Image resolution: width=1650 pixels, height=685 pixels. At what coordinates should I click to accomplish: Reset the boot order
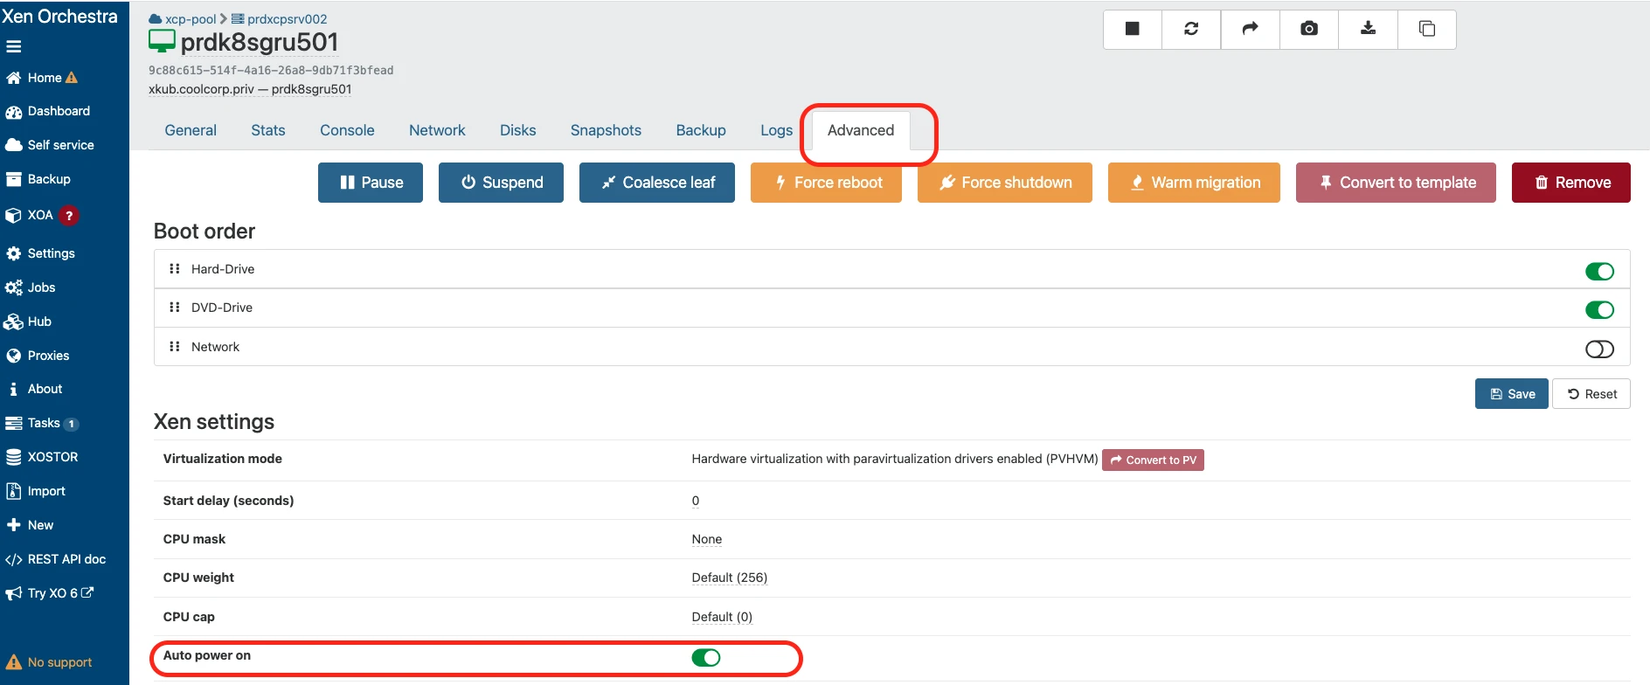tap(1591, 394)
